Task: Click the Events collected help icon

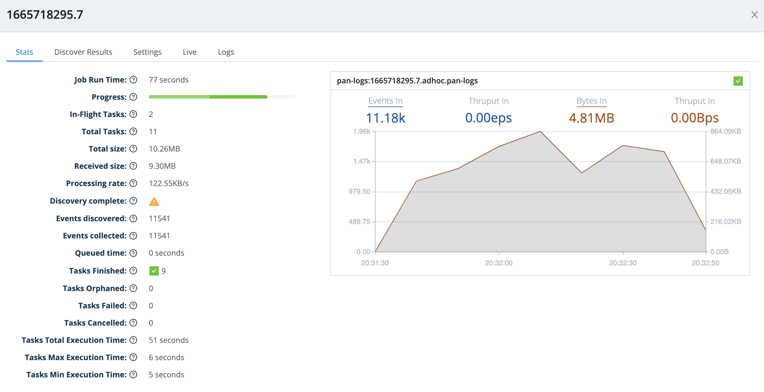Action: pos(134,236)
